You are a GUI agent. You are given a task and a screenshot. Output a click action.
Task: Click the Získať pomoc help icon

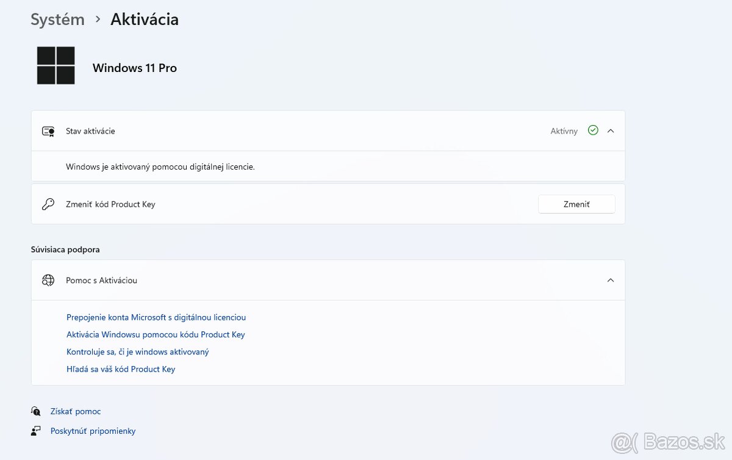click(36, 411)
